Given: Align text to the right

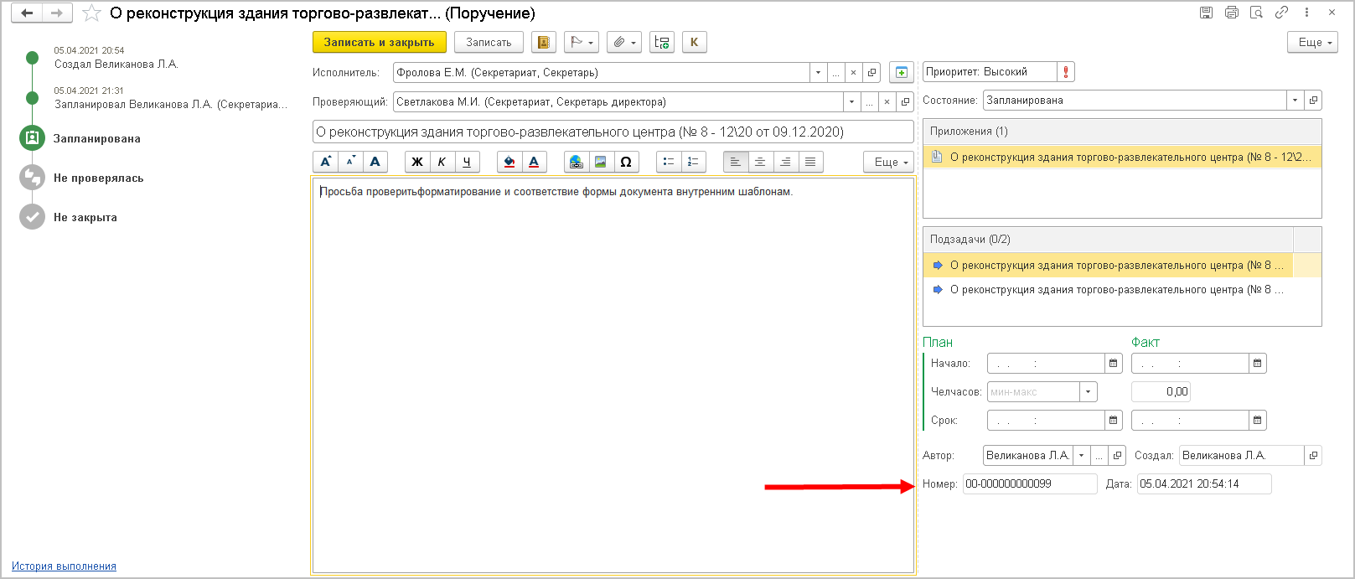Looking at the screenshot, I should click(785, 162).
